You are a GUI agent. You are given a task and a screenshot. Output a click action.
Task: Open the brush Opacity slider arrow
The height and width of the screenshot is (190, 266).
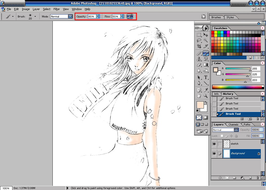[x=98, y=16]
